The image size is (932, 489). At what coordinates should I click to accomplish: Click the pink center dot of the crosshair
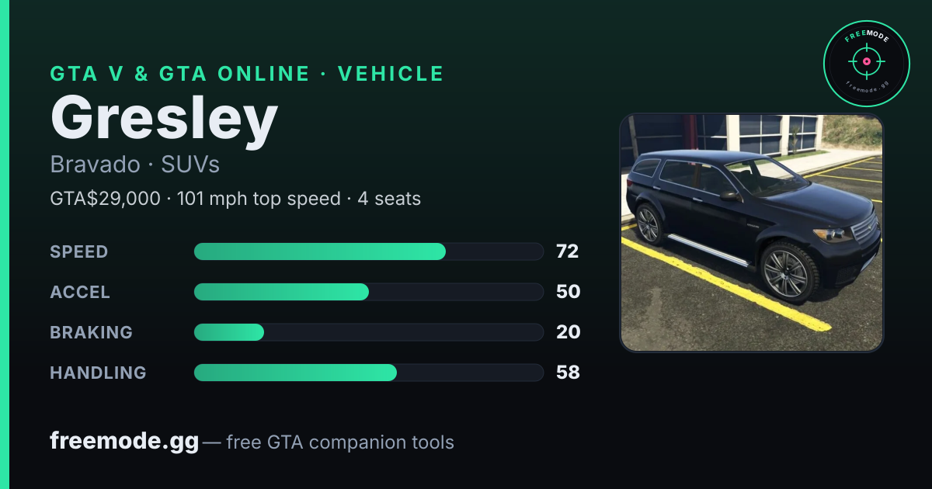(866, 61)
